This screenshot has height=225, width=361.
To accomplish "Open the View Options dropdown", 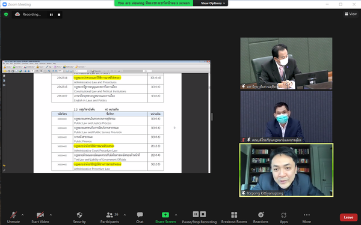I will [213, 3].
